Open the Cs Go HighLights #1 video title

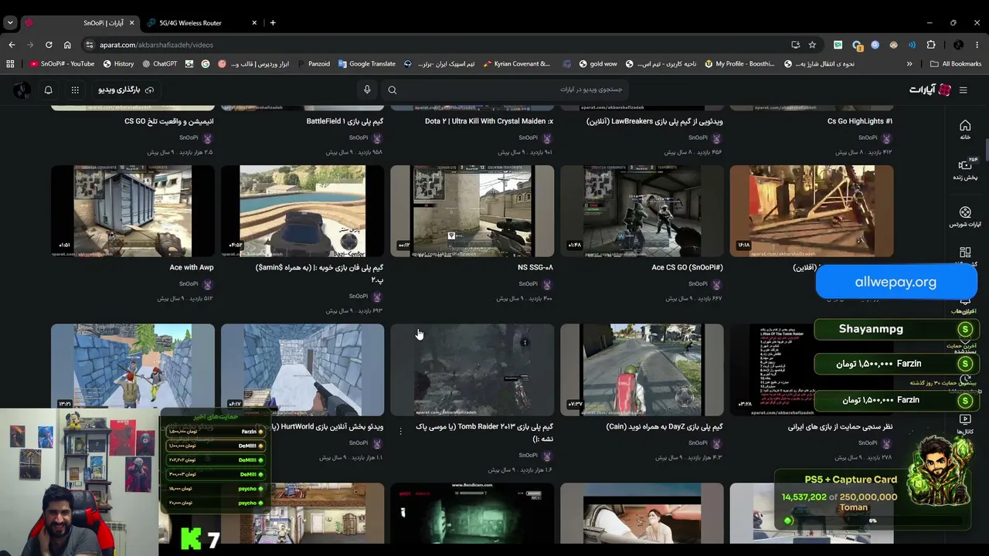(860, 121)
